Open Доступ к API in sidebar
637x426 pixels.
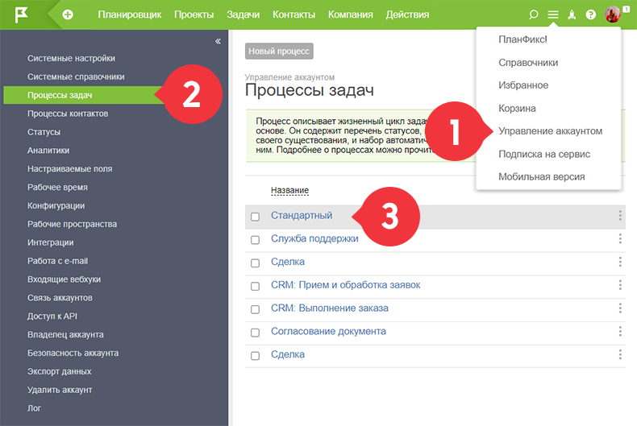[x=52, y=316]
